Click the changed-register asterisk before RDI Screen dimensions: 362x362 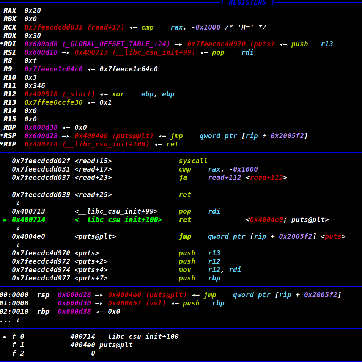click(x=2, y=44)
